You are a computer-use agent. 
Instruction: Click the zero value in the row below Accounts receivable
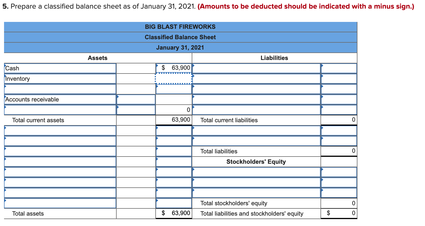(x=188, y=110)
